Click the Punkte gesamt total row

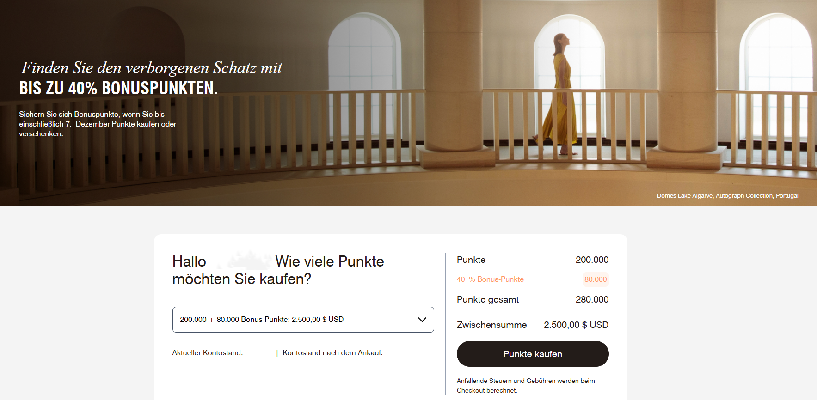tap(532, 299)
